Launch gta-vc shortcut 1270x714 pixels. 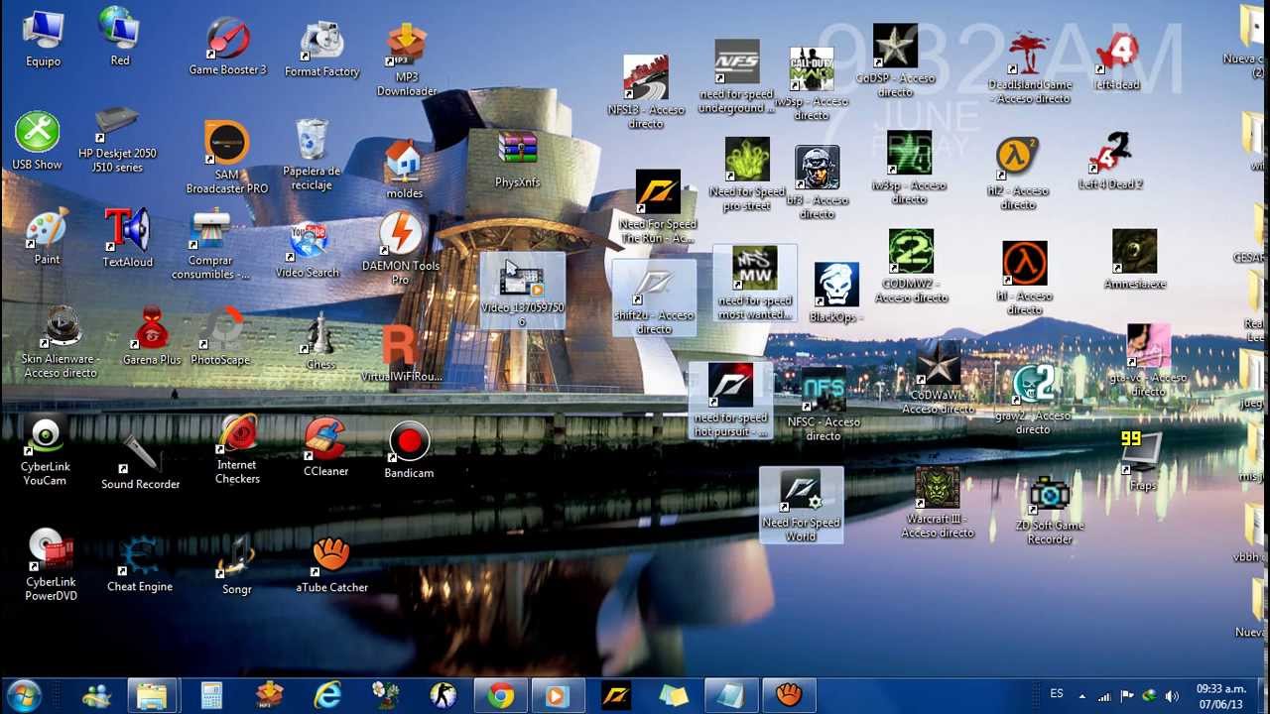[1148, 359]
